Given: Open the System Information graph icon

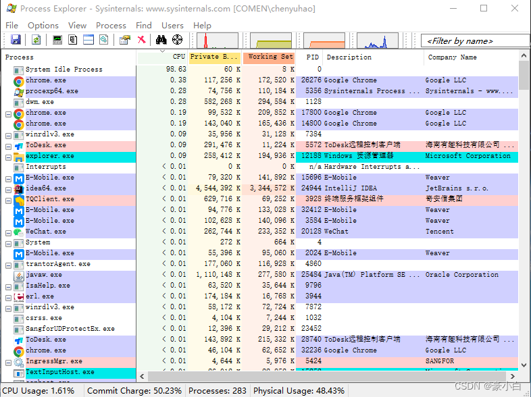Looking at the screenshot, I should click(x=57, y=40).
